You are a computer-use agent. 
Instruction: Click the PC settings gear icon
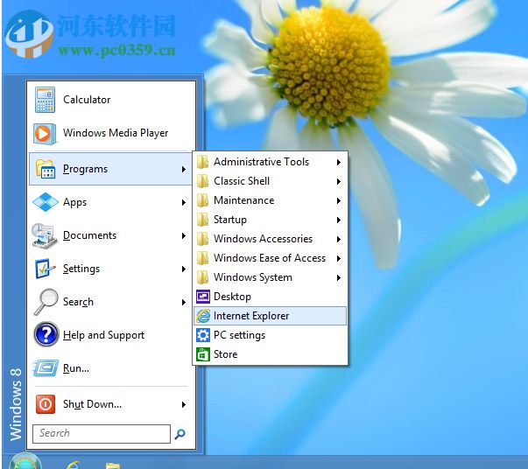click(x=203, y=335)
